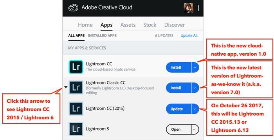Click the Lightroom CC (2015) app icon
The height and width of the screenshot is (140, 274).
[76, 109]
